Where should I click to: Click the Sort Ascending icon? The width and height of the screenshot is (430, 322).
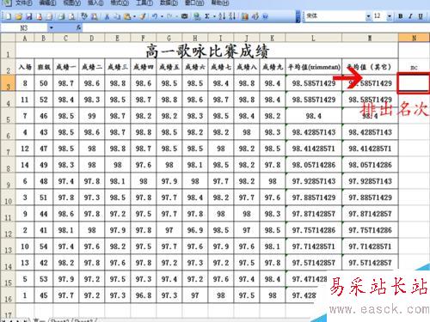222,16
